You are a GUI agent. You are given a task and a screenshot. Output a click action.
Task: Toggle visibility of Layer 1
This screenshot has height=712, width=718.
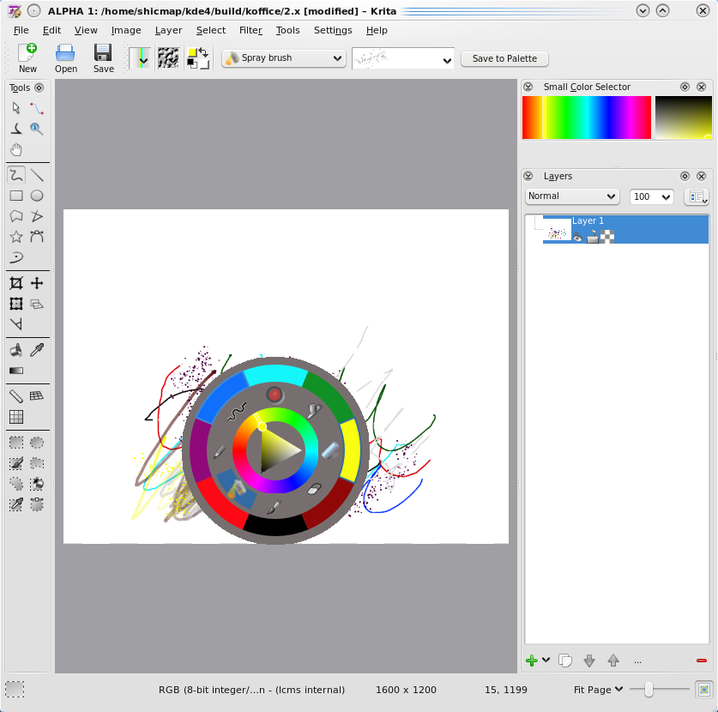[577, 236]
